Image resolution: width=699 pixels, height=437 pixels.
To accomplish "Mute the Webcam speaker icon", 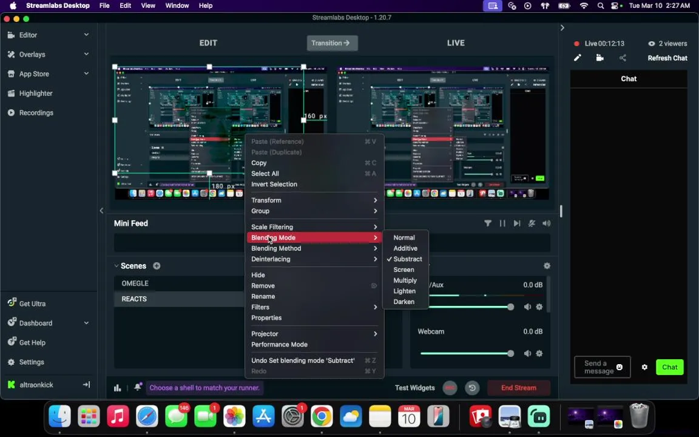I will click(527, 353).
